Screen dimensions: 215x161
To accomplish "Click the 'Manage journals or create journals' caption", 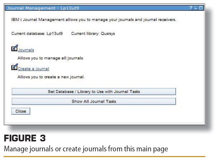I will point(86,149).
